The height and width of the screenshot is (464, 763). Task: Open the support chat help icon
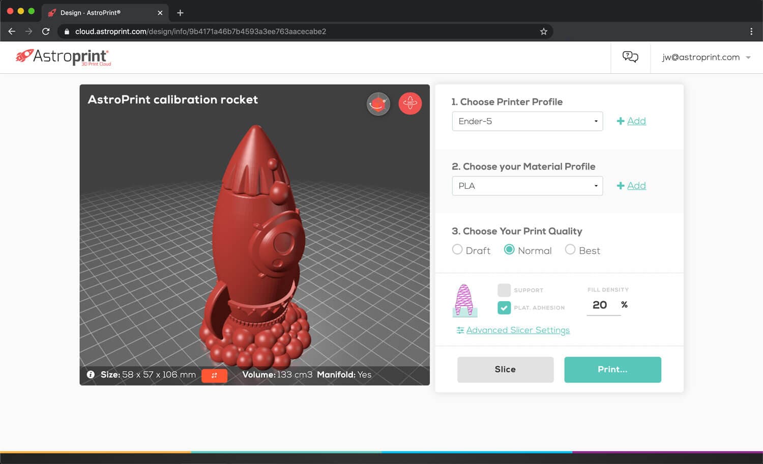click(x=630, y=57)
